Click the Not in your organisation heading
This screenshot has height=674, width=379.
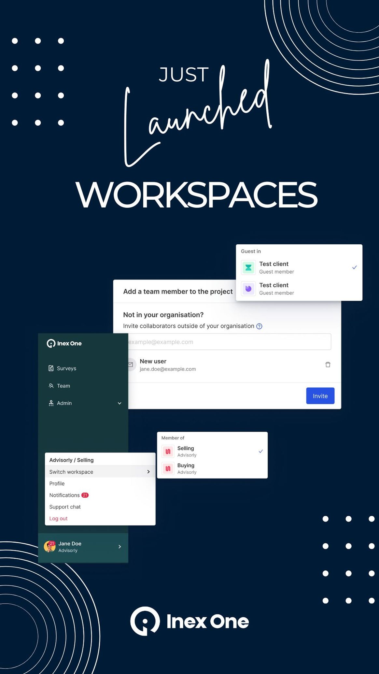point(163,315)
